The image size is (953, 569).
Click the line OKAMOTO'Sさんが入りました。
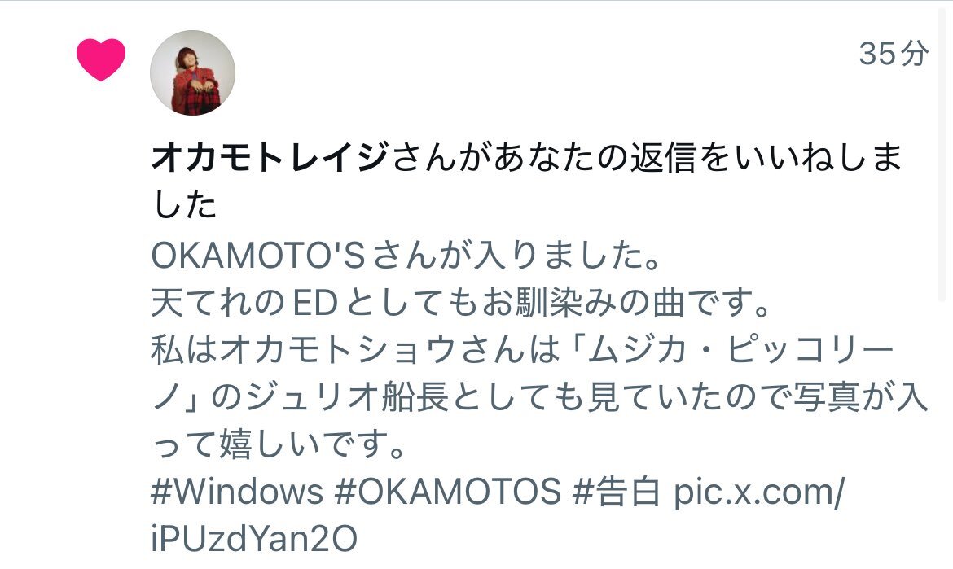coord(406,256)
